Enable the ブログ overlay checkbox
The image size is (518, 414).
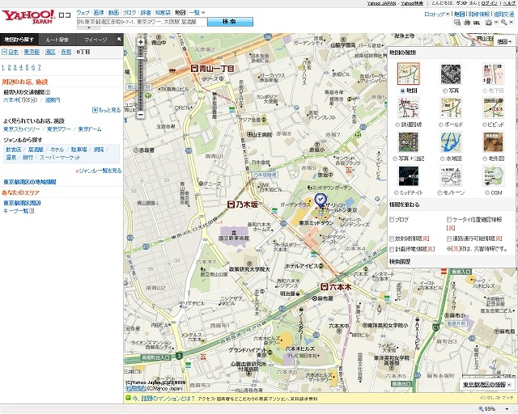(392, 219)
